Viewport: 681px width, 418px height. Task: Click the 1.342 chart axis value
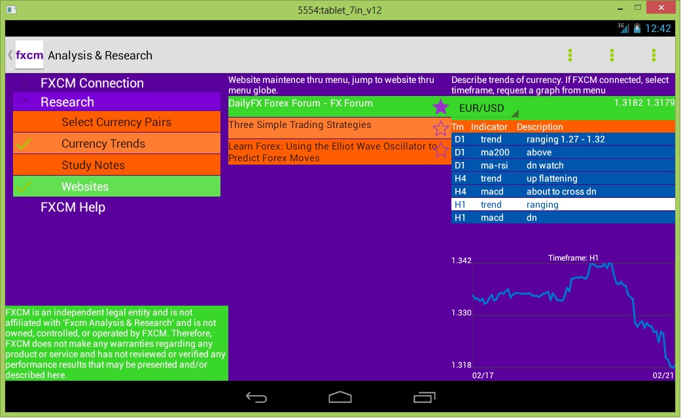[x=461, y=261]
